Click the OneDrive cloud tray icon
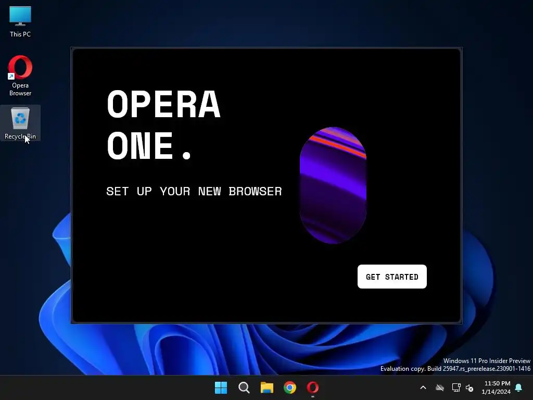 pos(440,387)
